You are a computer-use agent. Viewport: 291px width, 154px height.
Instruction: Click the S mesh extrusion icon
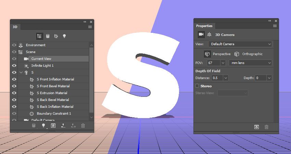(26, 73)
